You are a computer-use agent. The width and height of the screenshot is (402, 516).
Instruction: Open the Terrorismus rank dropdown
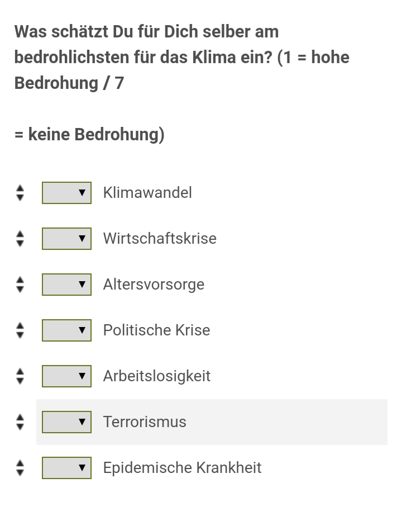tap(67, 422)
